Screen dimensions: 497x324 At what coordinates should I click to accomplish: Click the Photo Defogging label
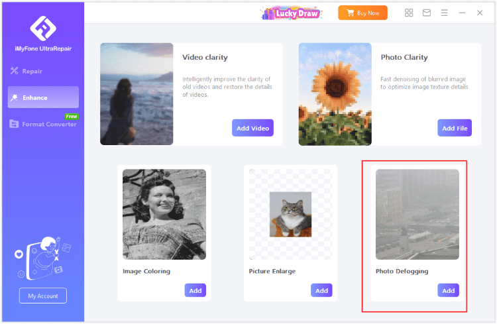[x=402, y=272]
